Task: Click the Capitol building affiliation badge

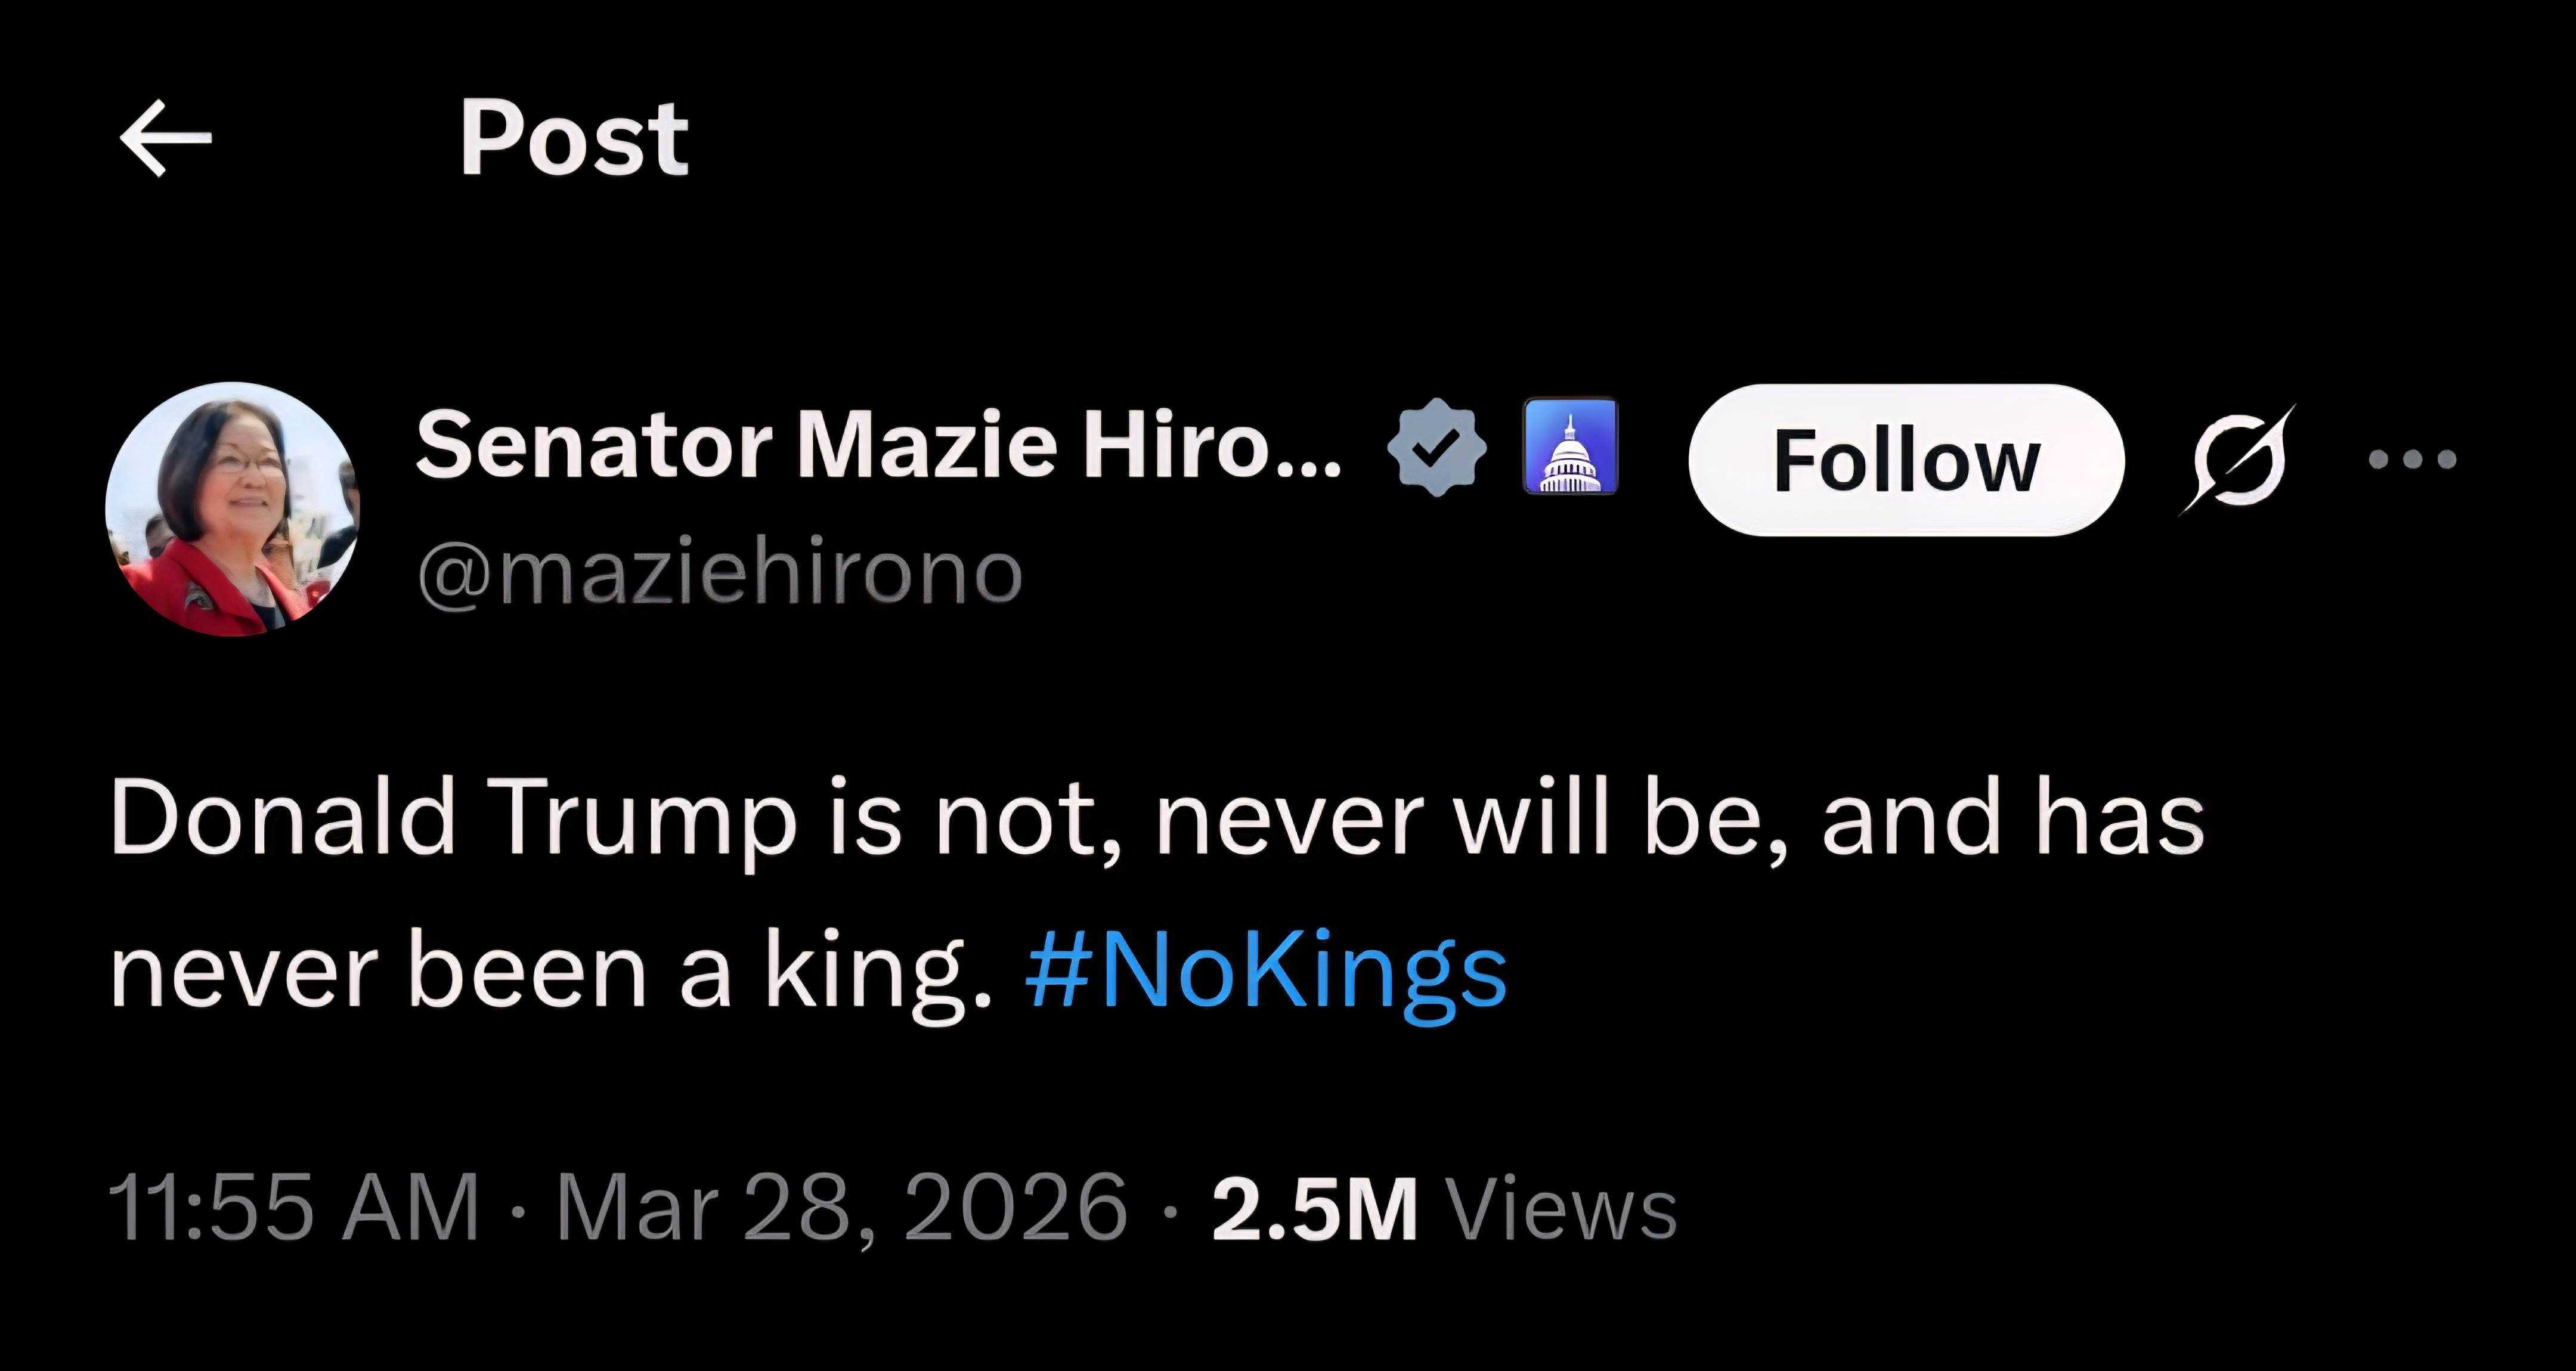Action: (1570, 446)
